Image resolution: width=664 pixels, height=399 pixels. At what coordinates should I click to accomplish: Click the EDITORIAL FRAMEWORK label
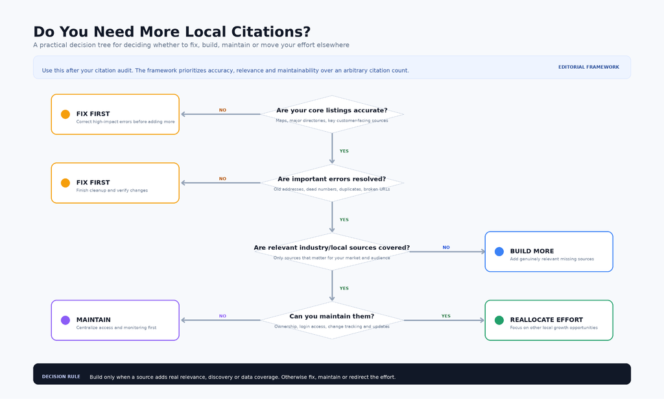[589, 67]
